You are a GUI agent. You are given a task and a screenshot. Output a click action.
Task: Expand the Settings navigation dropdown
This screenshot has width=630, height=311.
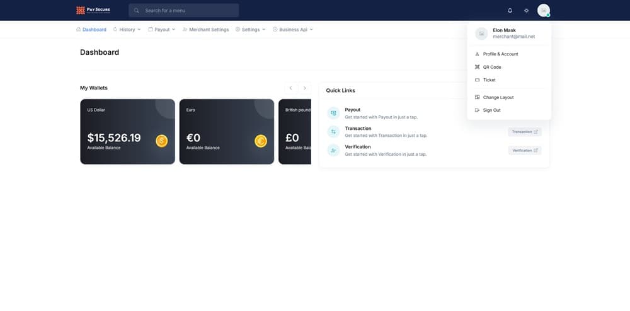[250, 30]
